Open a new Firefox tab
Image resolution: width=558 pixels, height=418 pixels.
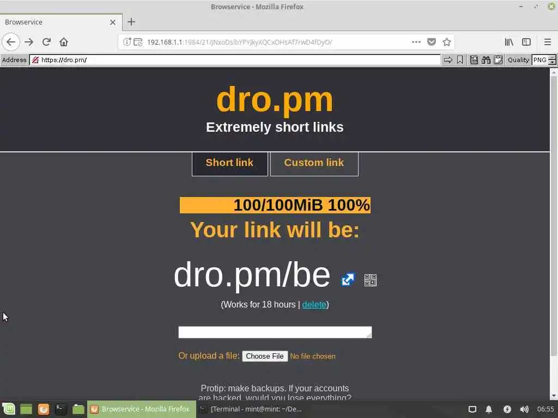point(131,22)
